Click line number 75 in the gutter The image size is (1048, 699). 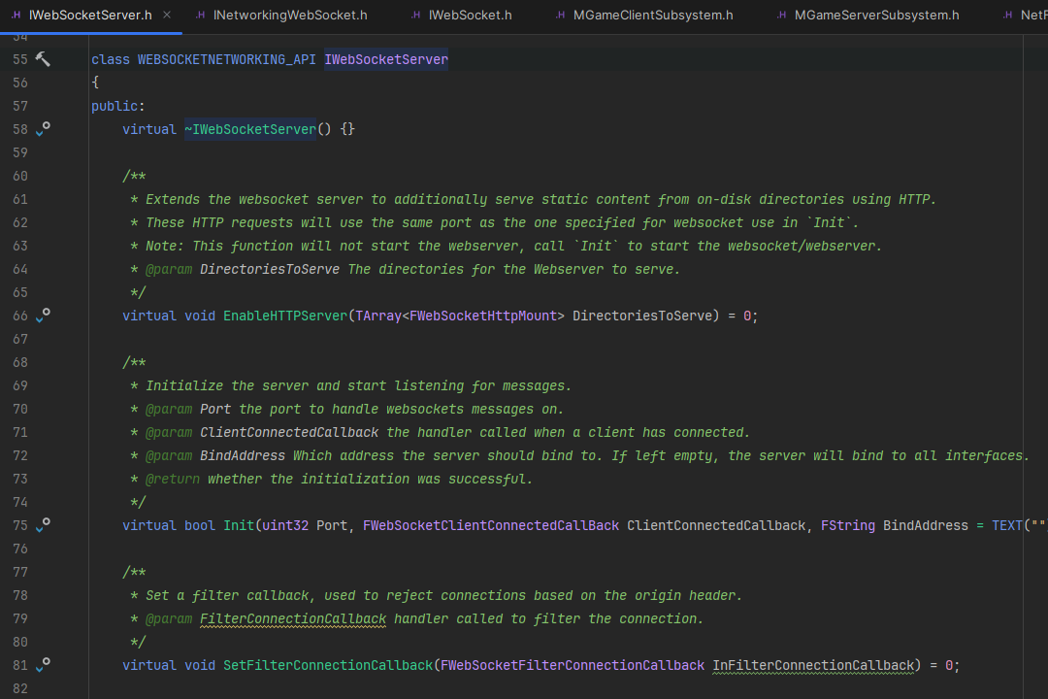19,525
